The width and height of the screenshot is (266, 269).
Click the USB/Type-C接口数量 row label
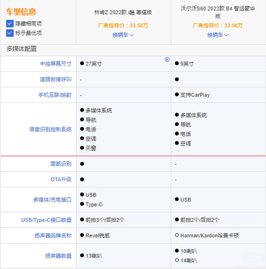[x=46, y=220]
